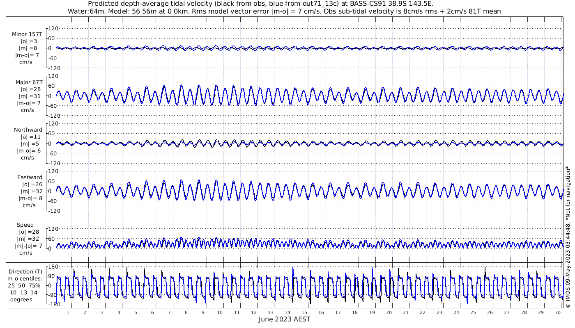
Task: Click the '-120' tick of Major panel
Action: 53,116
